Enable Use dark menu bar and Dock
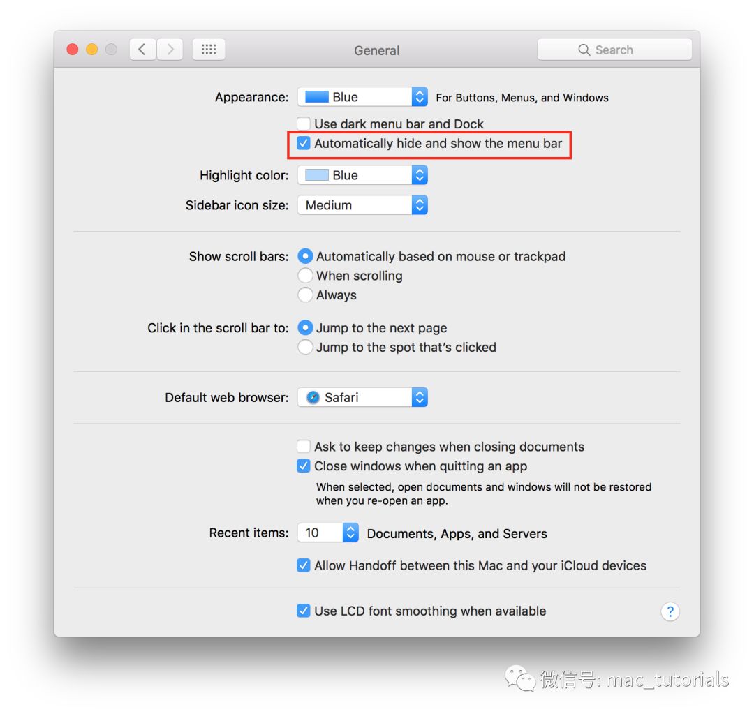This screenshot has height=714, width=754. coord(304,124)
